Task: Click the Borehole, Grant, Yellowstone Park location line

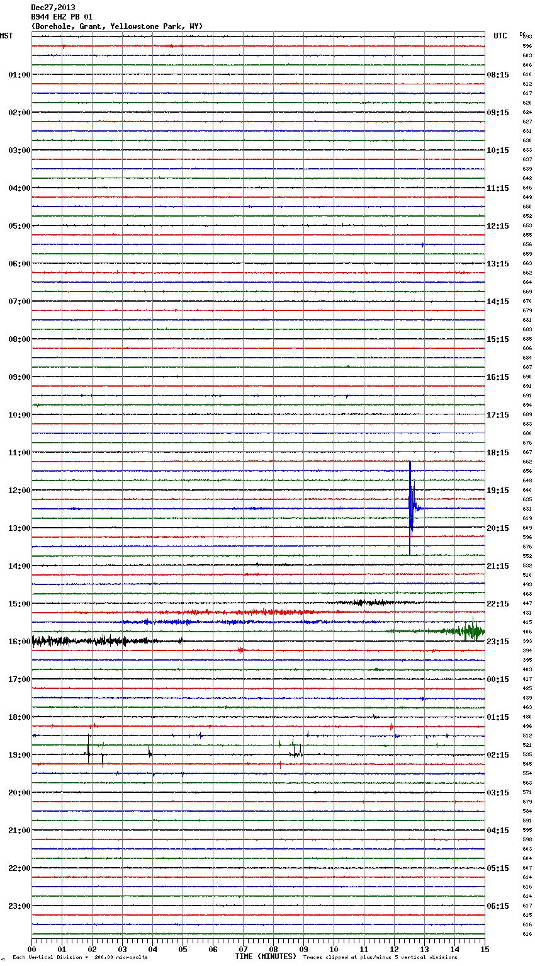Action: tap(117, 26)
